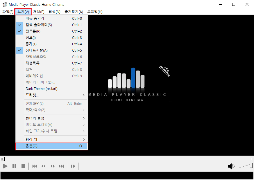The height and width of the screenshot is (180, 254).
Task: Toggle 검색 슬라이더(S) check item
Action: 52,25
